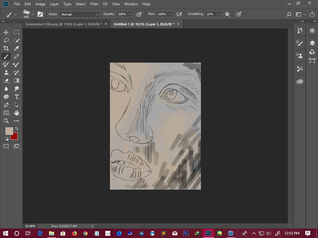
Task: Select the Gradient tool
Action: pyautogui.click(x=16, y=81)
